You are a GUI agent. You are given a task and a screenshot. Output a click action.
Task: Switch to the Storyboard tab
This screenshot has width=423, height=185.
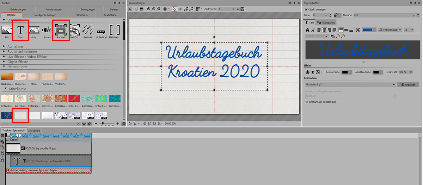pos(35,130)
